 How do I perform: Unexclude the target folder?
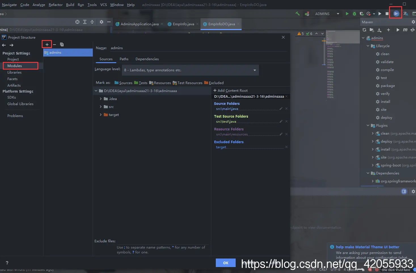(x=286, y=147)
